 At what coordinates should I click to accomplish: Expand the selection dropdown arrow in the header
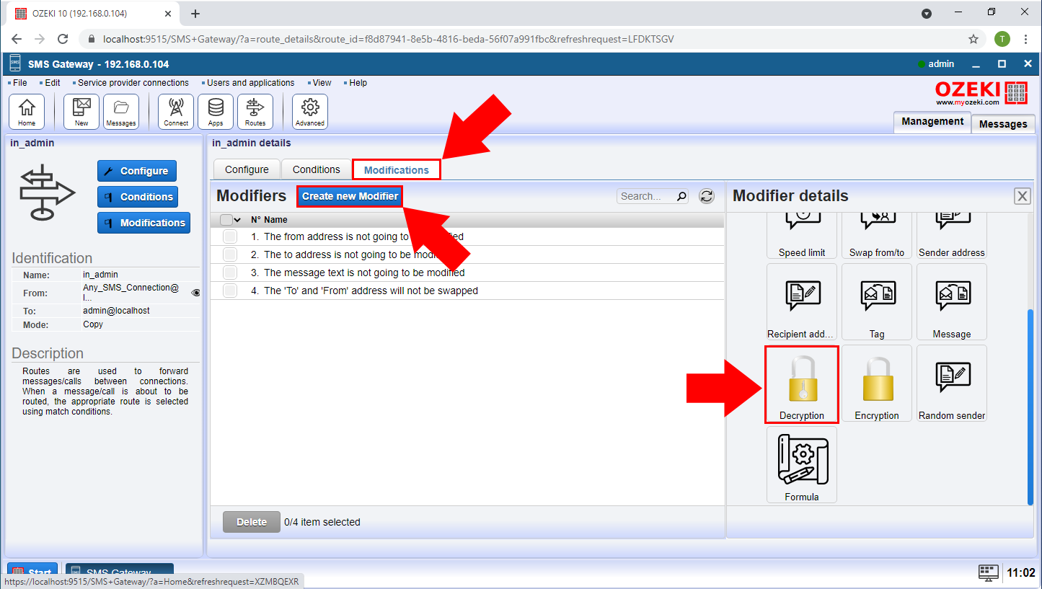(238, 220)
